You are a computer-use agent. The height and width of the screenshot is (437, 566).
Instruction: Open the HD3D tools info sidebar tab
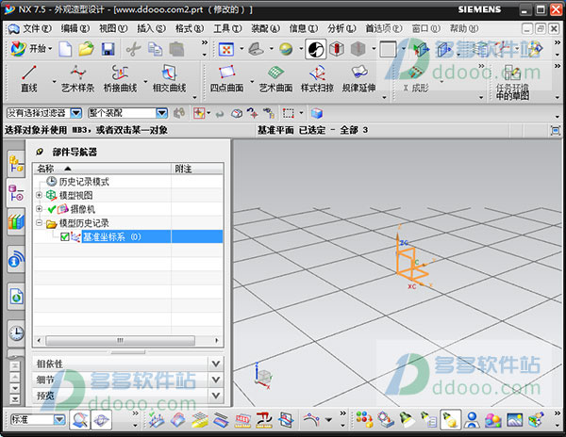(x=16, y=259)
